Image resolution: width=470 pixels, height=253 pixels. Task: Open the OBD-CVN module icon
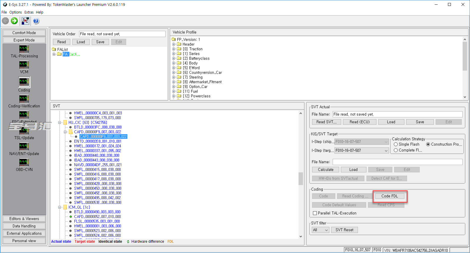coord(24,162)
